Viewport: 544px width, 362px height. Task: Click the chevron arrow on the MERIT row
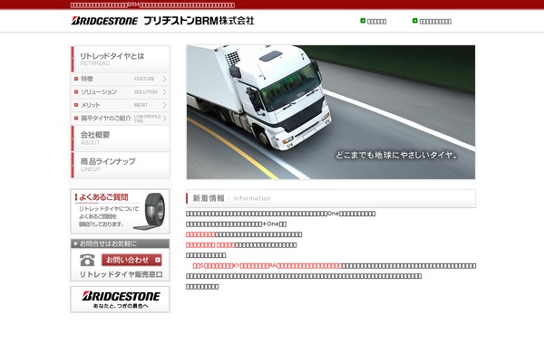click(164, 105)
